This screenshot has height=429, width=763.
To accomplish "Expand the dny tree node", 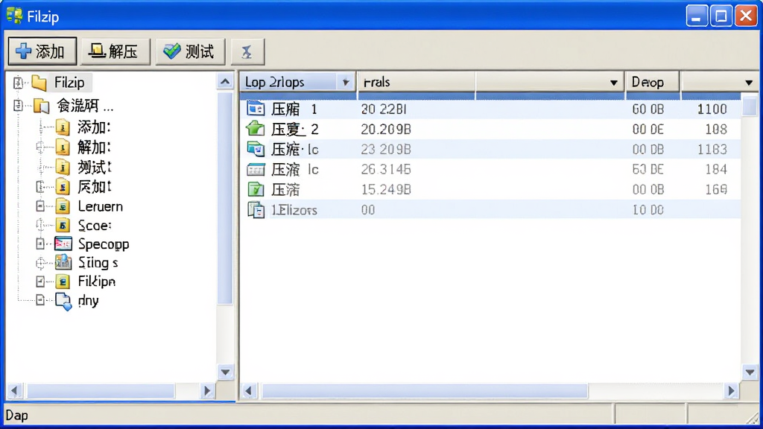I will pyautogui.click(x=40, y=300).
